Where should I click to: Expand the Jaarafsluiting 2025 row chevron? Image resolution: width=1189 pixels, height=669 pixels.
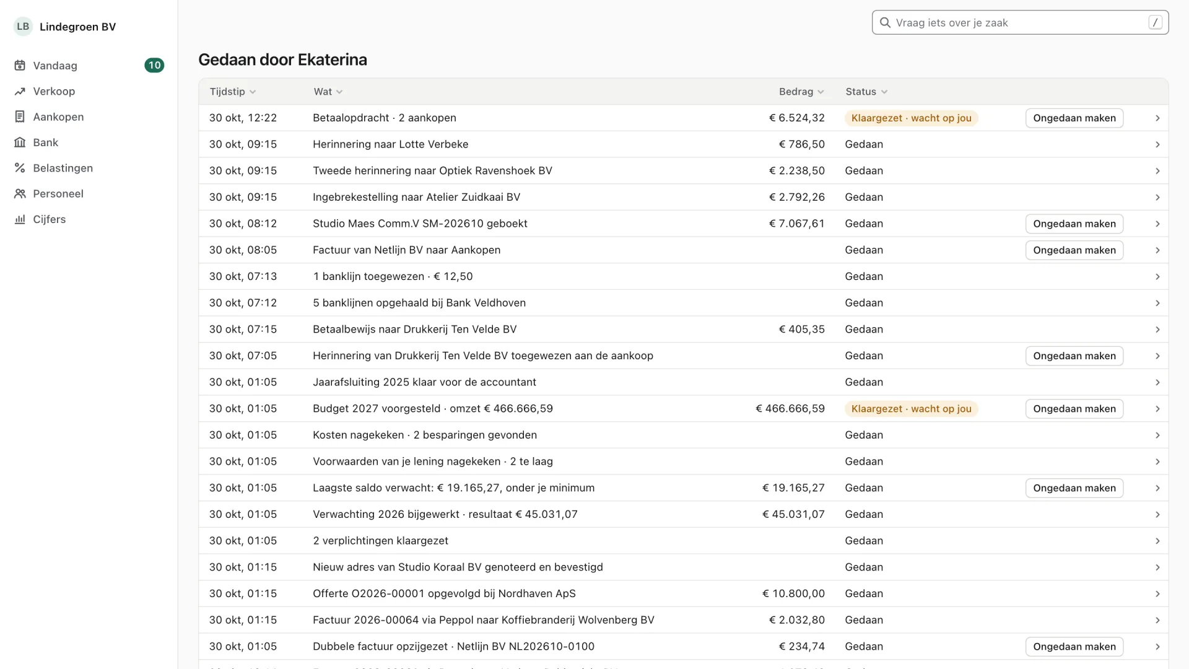(1157, 382)
